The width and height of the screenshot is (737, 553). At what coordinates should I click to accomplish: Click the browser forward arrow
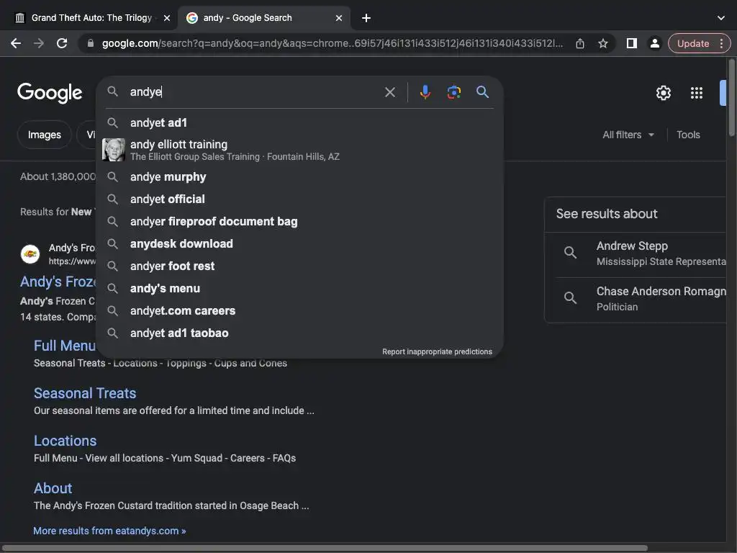pos(39,43)
